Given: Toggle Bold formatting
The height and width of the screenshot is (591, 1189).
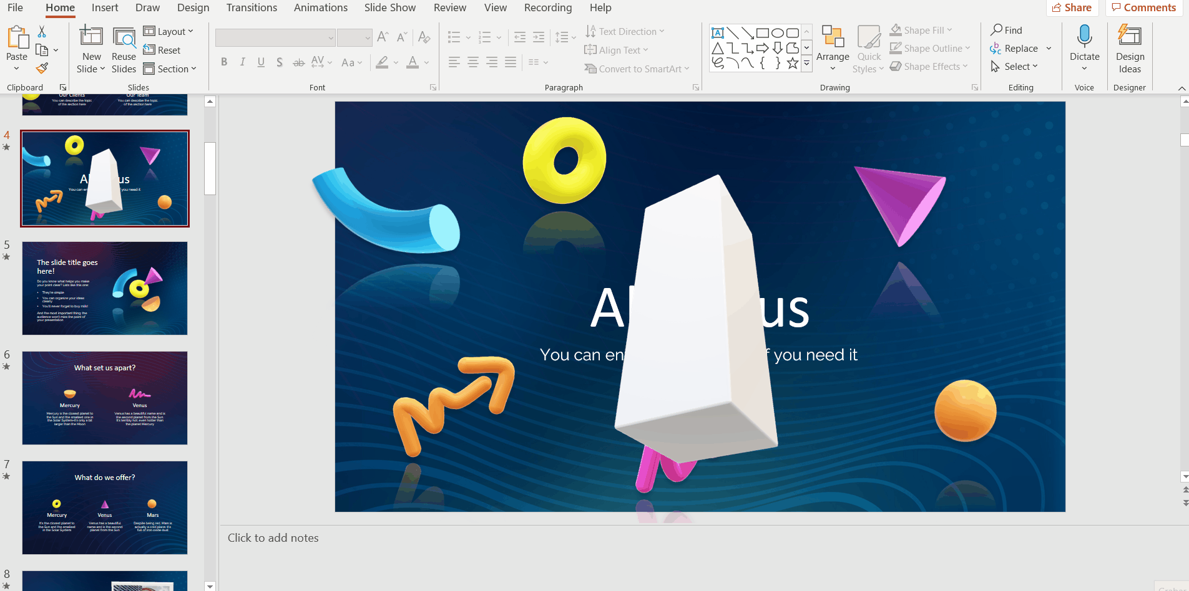Looking at the screenshot, I should coord(224,62).
